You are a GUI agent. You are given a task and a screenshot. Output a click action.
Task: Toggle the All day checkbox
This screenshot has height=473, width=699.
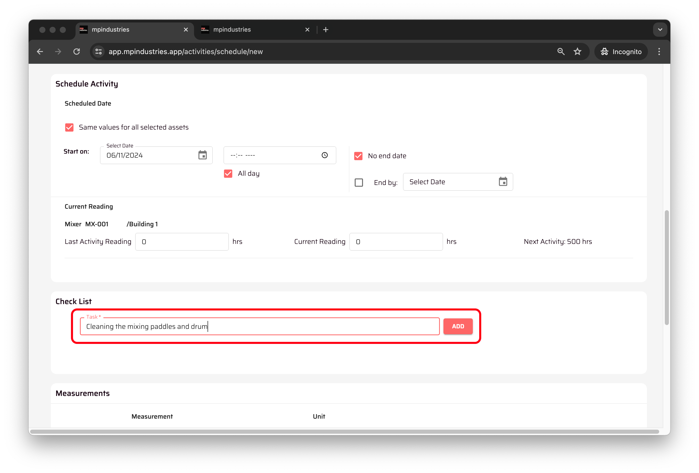228,174
